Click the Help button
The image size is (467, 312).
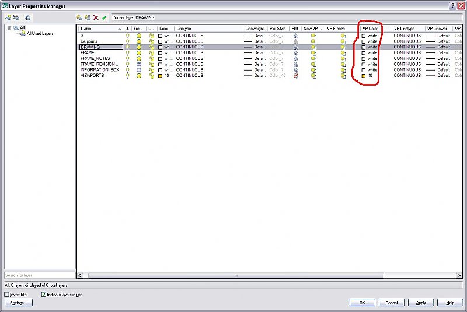point(449,303)
